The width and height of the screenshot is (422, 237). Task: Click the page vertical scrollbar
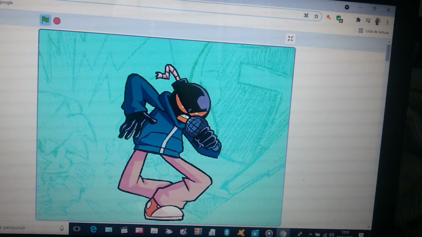coord(388,53)
